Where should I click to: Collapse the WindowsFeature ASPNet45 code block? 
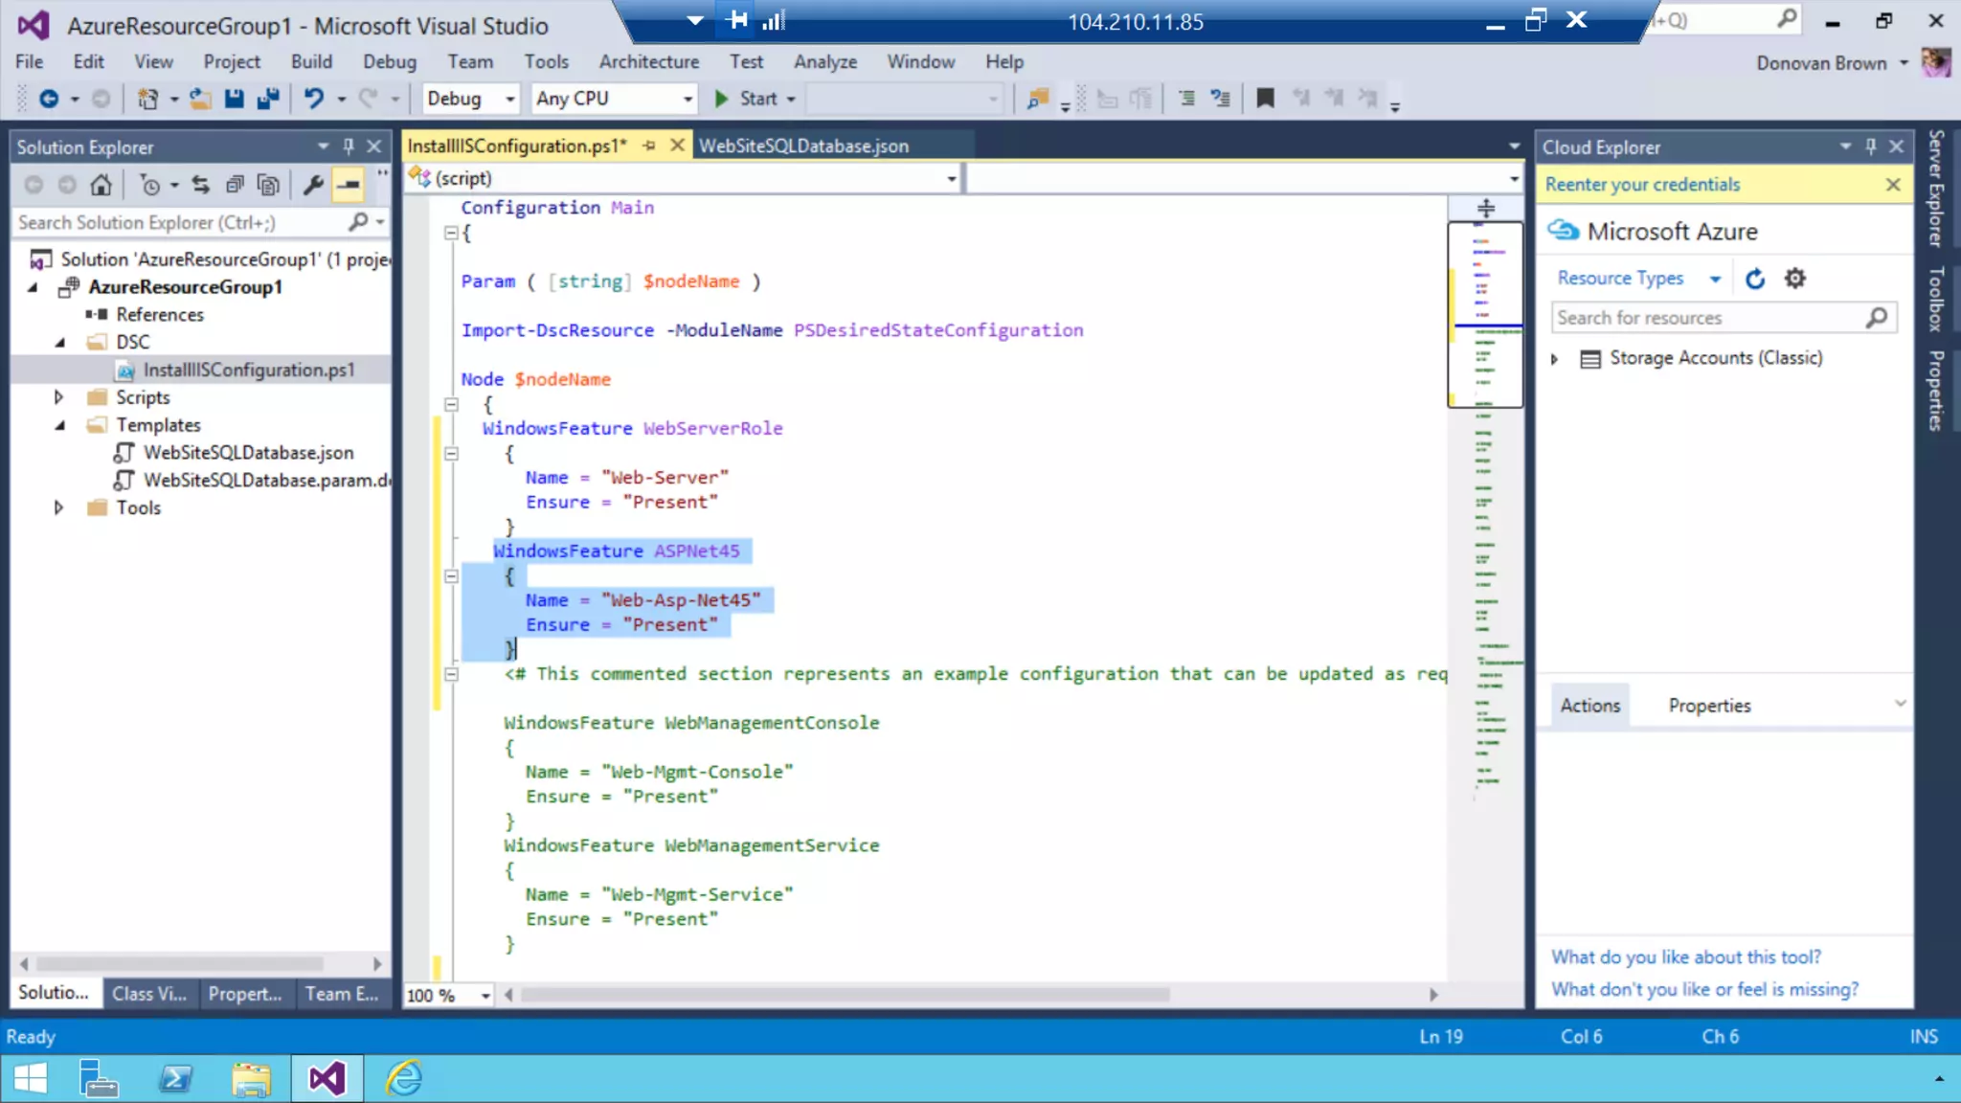451,576
